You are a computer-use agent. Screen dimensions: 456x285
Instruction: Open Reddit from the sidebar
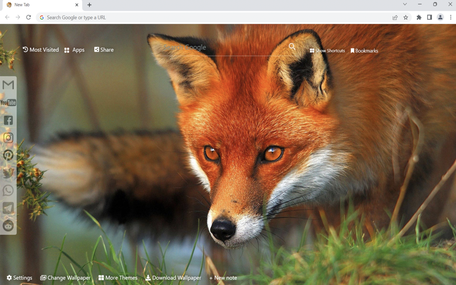click(8, 226)
